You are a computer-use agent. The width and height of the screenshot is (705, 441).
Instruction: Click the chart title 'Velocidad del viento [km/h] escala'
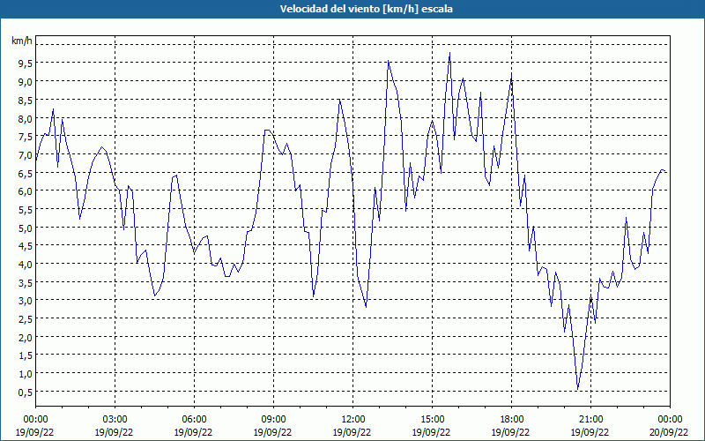click(366, 9)
